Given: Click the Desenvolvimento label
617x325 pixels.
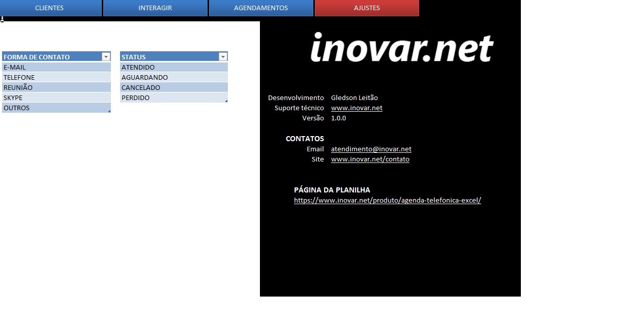Looking at the screenshot, I should (x=296, y=97).
